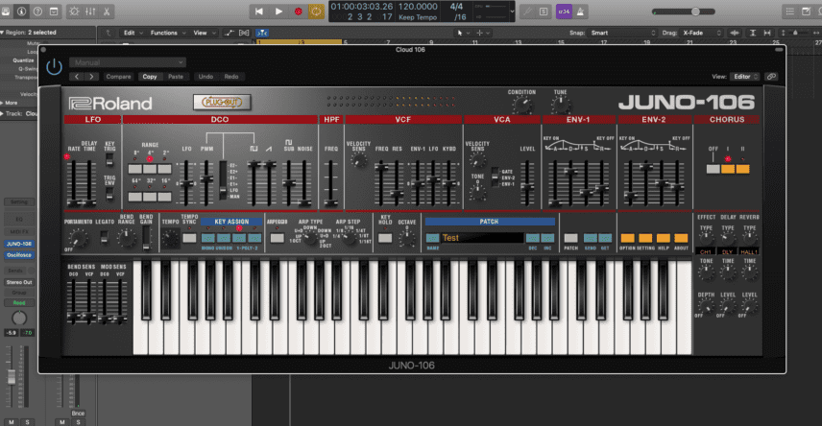Open the Snap Smart dropdown
Screen dimensions: 822x426
click(x=621, y=33)
